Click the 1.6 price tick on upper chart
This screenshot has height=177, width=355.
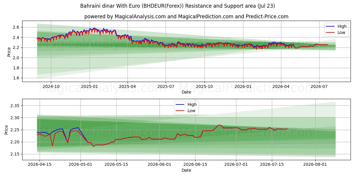click(x=16, y=78)
